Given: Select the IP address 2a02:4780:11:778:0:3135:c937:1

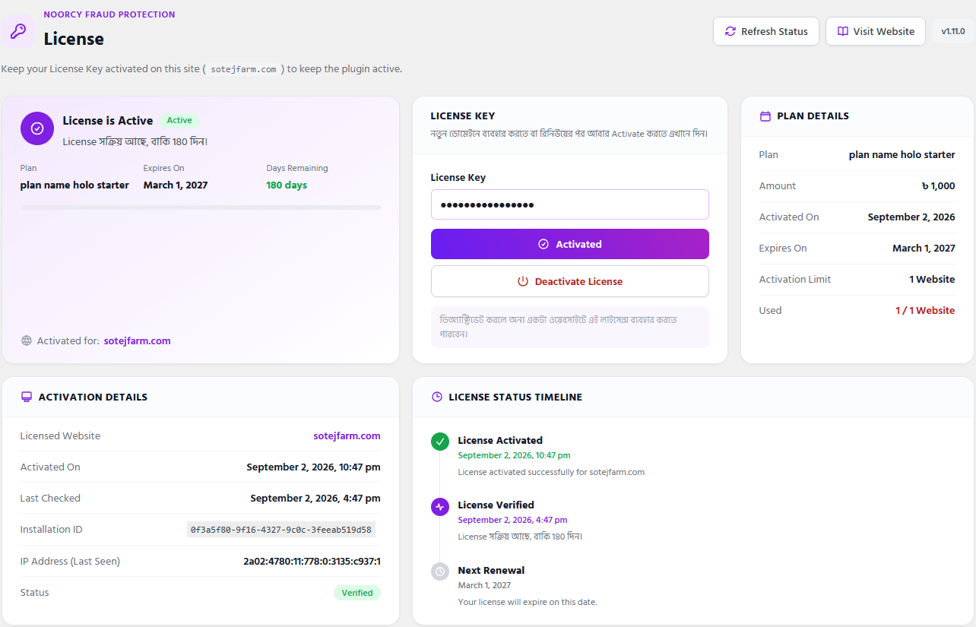Looking at the screenshot, I should [x=312, y=561].
